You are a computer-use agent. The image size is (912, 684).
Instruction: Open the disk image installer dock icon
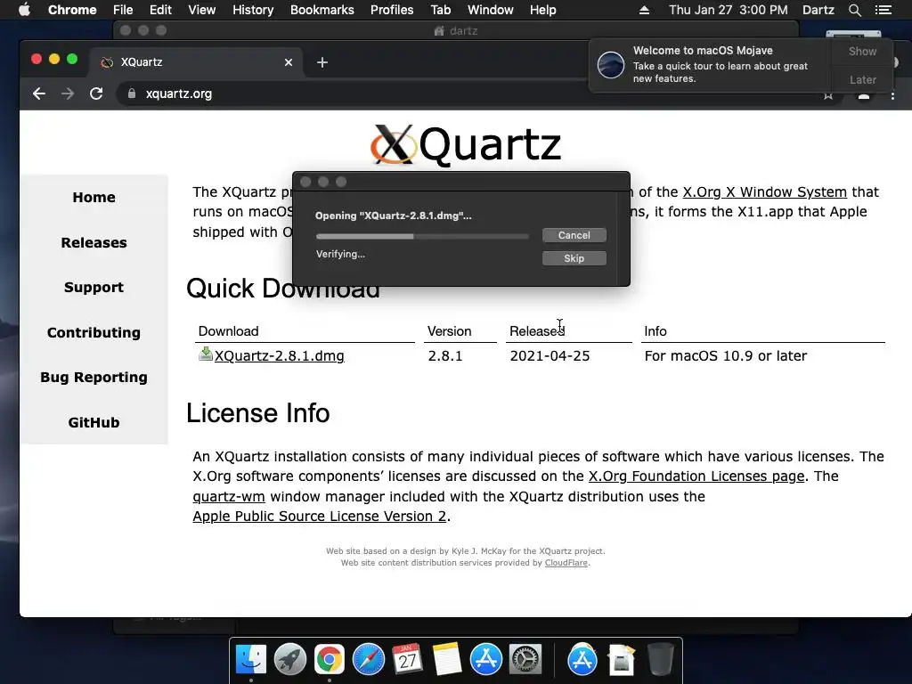[621, 660]
